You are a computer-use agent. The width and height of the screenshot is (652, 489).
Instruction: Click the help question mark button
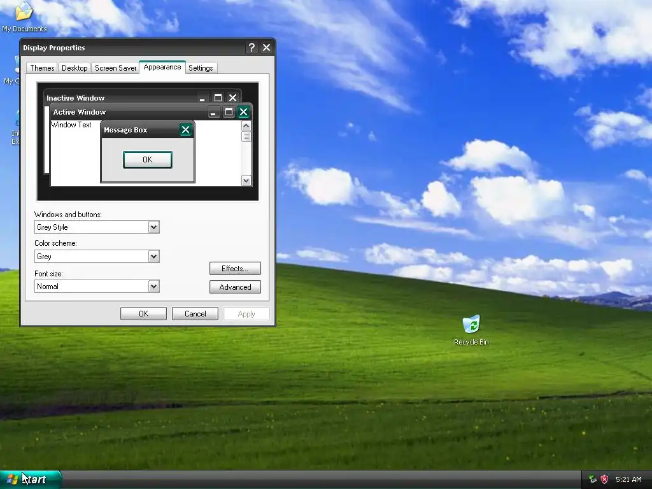point(251,47)
